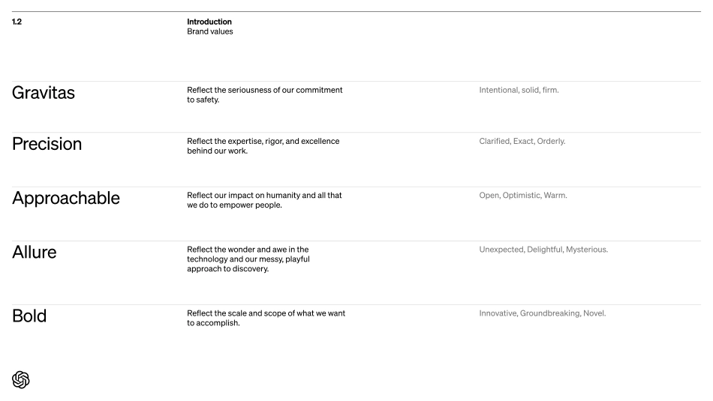Screen dimensions: 713x401
Task: Click the impact on humanity description
Action: (x=264, y=200)
